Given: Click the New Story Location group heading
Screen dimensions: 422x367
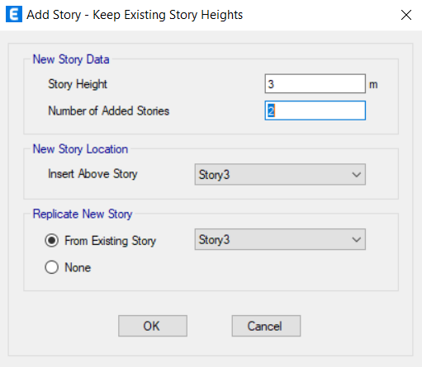Looking at the screenshot, I should click(x=80, y=149).
